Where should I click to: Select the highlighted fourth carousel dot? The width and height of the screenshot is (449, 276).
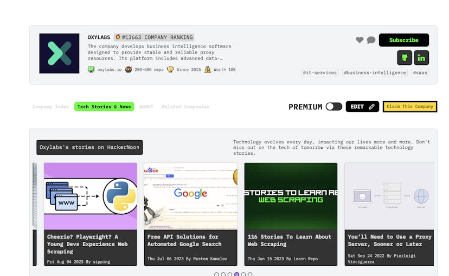[236, 274]
